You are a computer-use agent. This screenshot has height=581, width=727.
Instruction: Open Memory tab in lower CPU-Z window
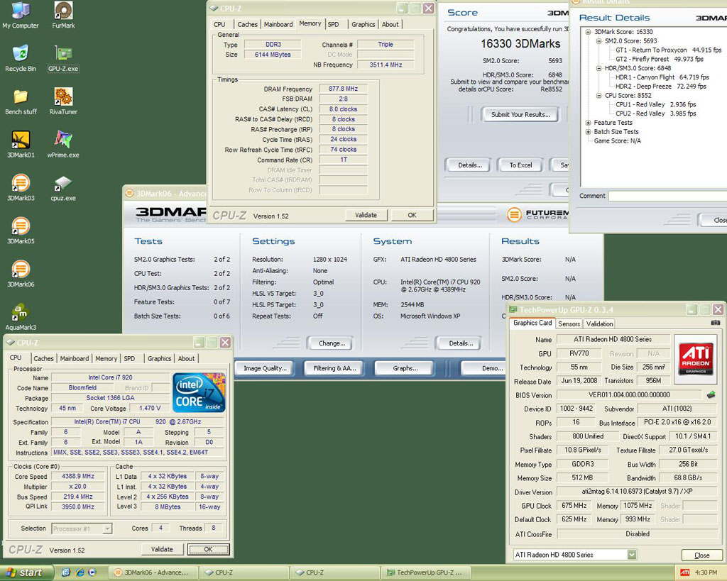pyautogui.click(x=106, y=359)
